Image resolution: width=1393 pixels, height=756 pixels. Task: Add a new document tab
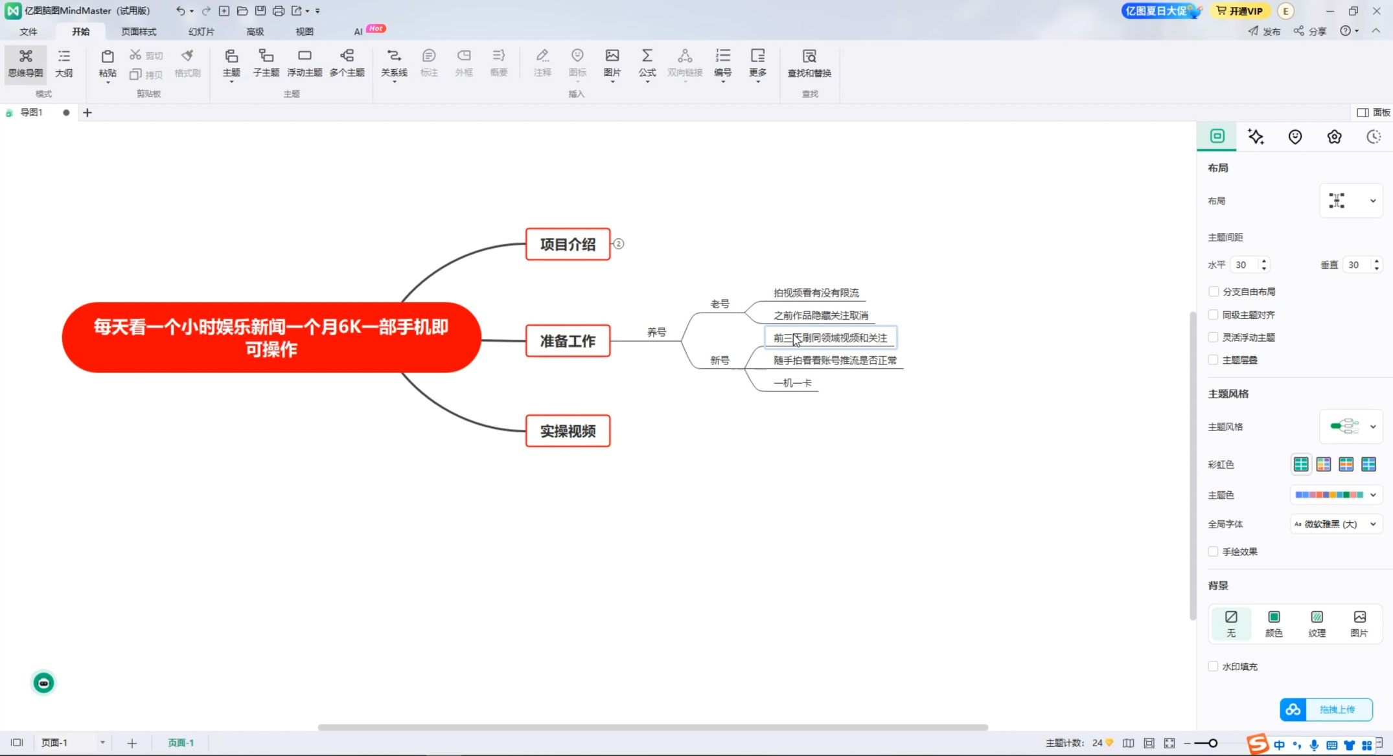87,113
